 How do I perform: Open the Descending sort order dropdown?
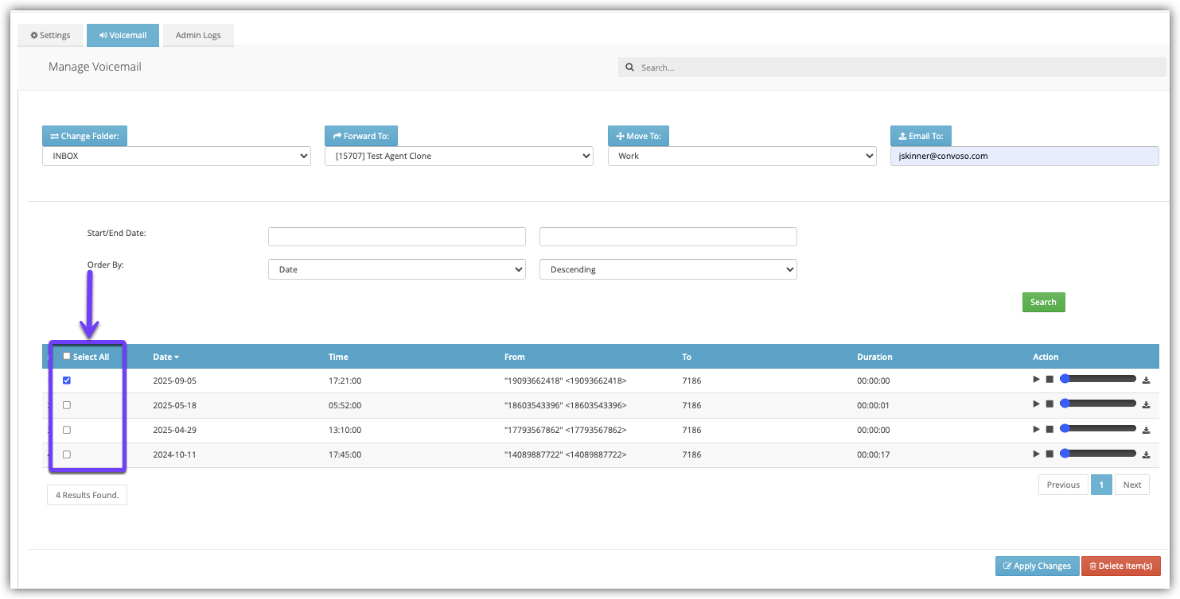668,270
